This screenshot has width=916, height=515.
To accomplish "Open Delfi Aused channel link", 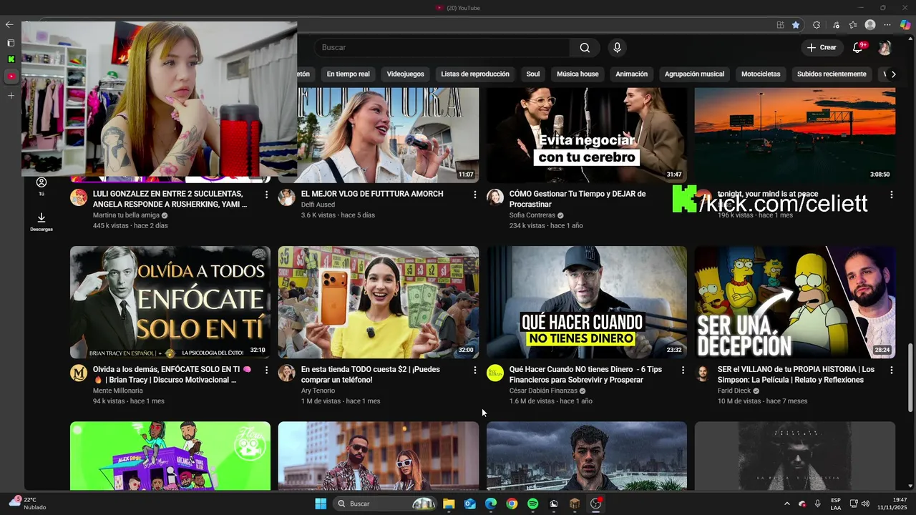I will [x=318, y=205].
